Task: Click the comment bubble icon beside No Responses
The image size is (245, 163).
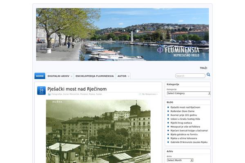Action: pyautogui.click(x=140, y=94)
